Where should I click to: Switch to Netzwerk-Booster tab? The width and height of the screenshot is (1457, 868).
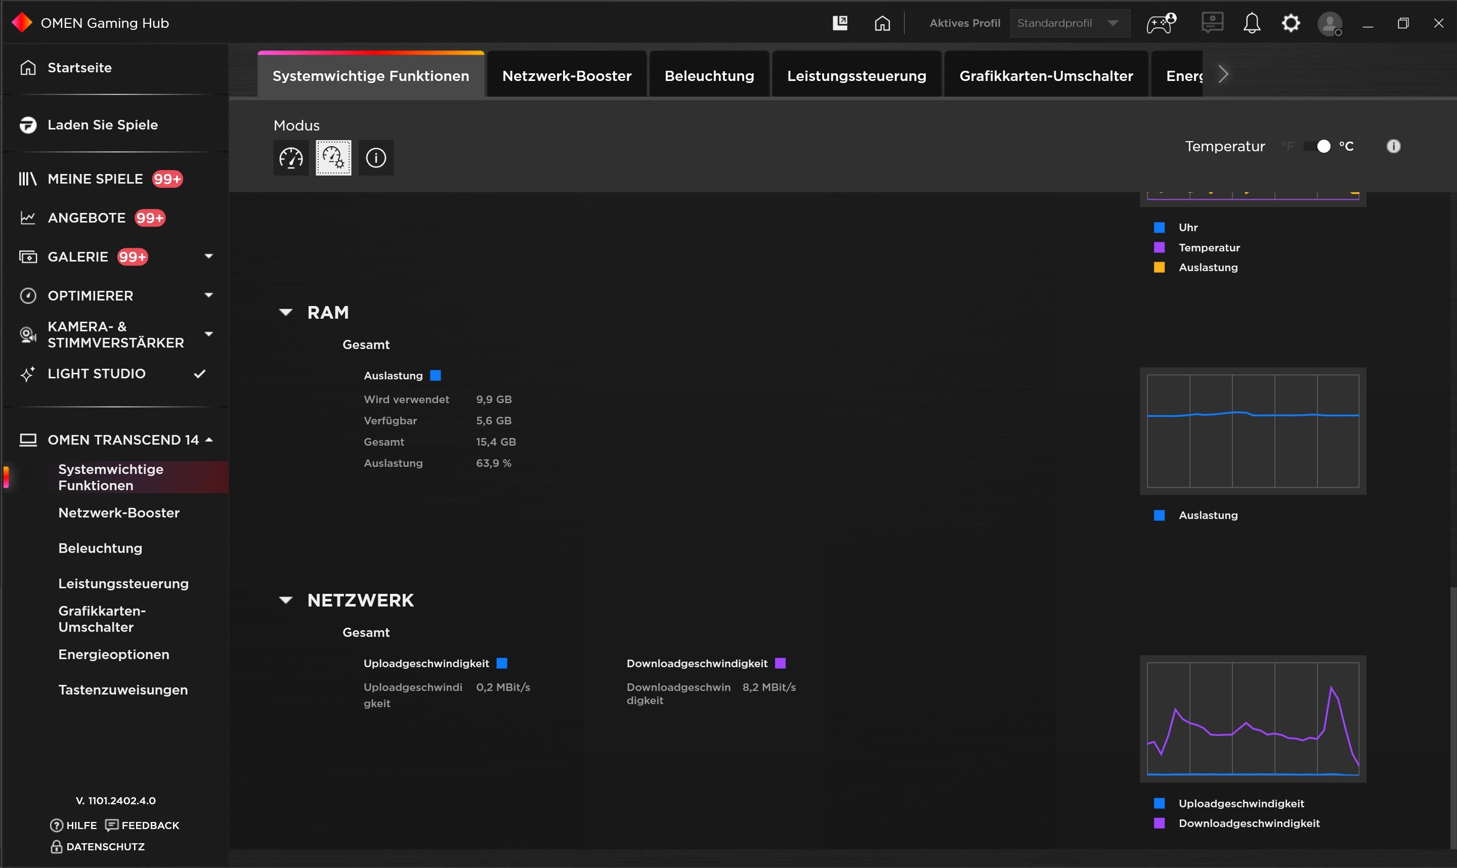click(x=567, y=75)
